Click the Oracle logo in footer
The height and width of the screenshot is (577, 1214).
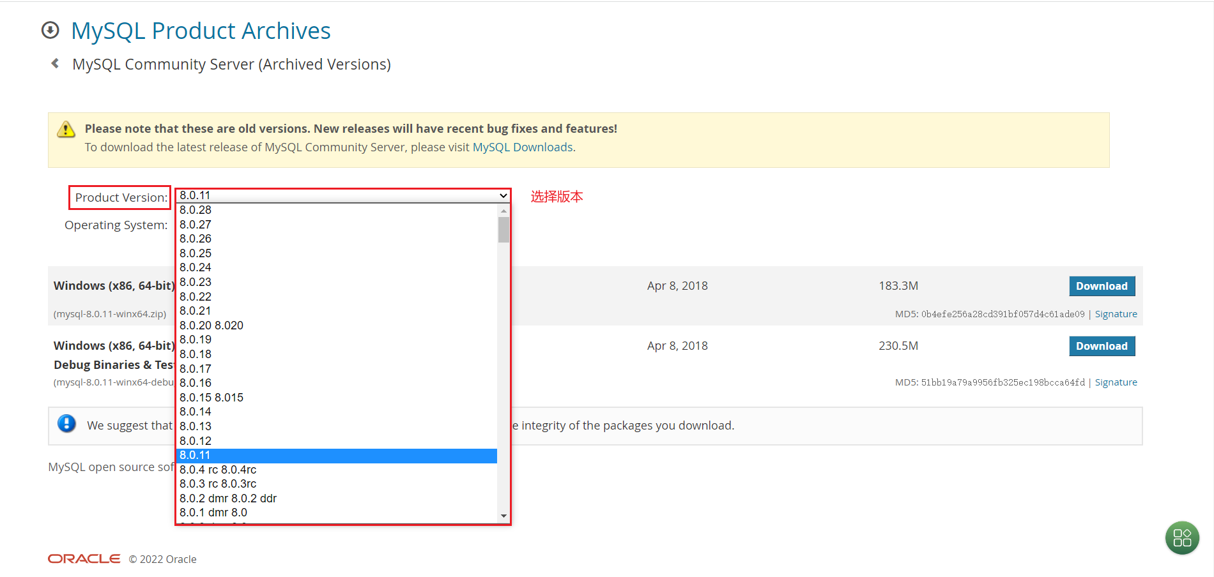coord(84,558)
